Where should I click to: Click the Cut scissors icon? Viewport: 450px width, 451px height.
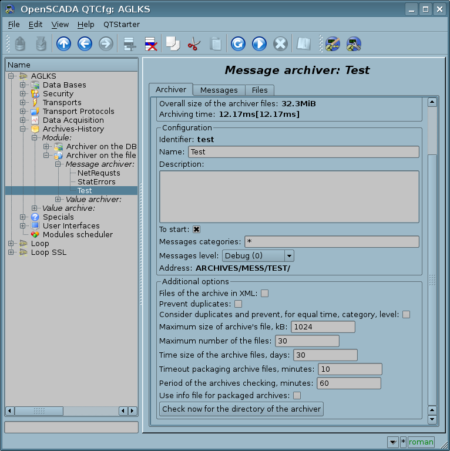tap(193, 43)
